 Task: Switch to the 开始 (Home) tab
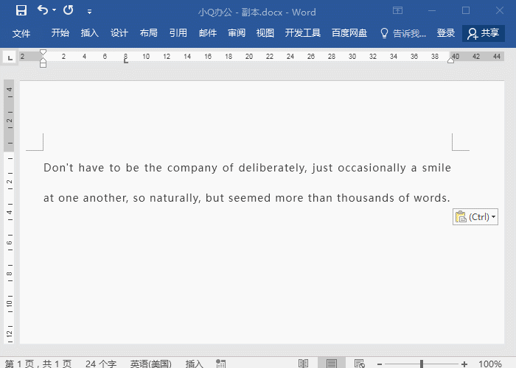tap(60, 33)
